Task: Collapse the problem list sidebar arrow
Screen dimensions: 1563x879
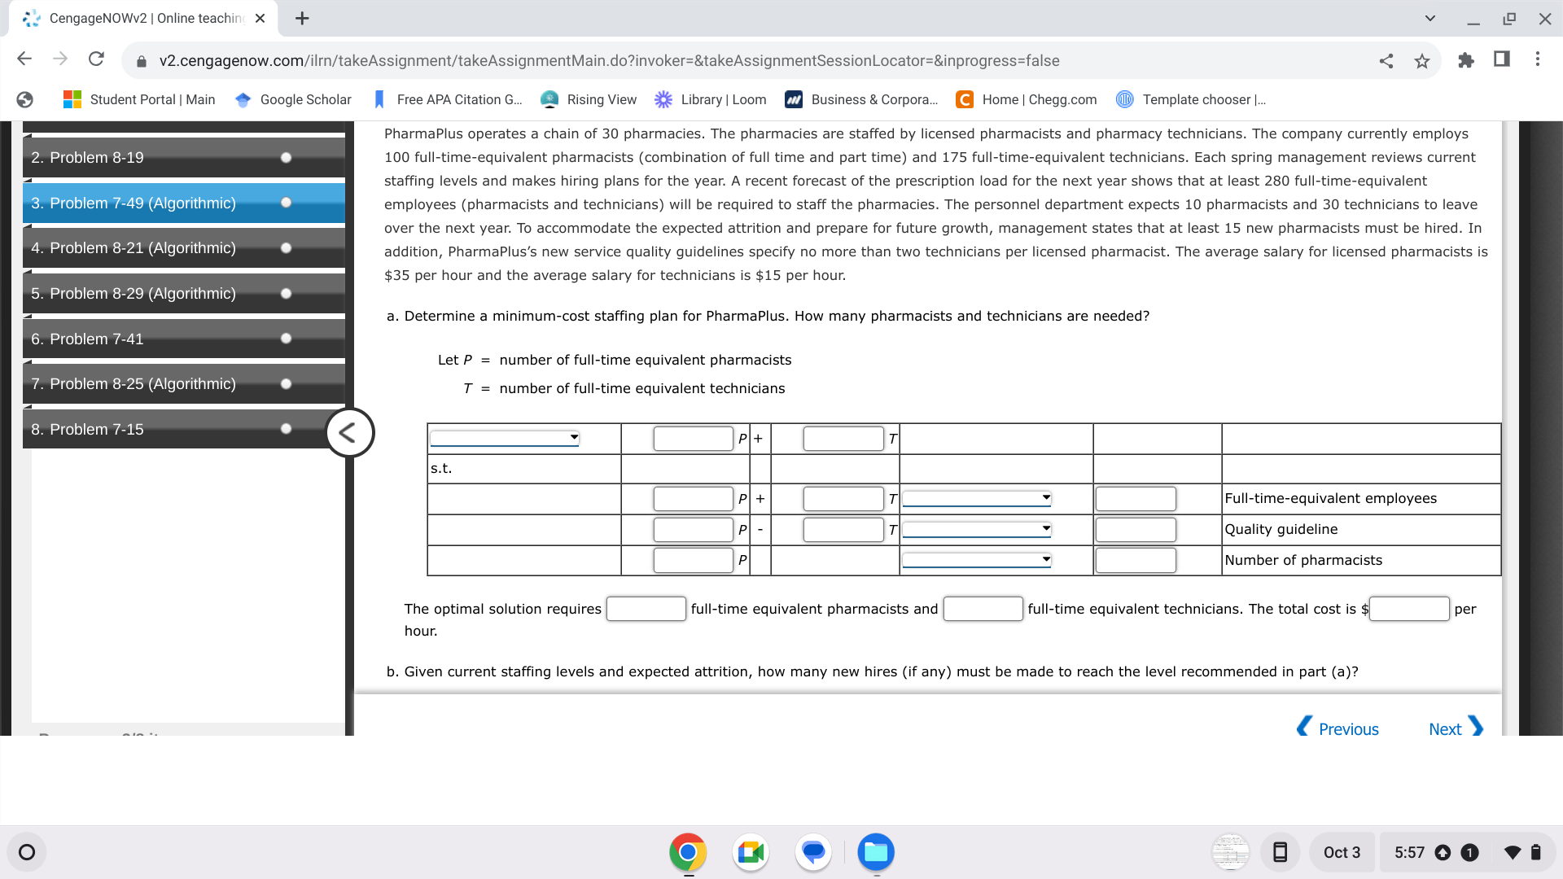Action: pyautogui.click(x=349, y=433)
